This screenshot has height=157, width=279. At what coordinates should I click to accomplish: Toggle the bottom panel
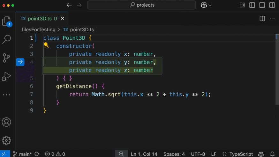click(x=262, y=5)
